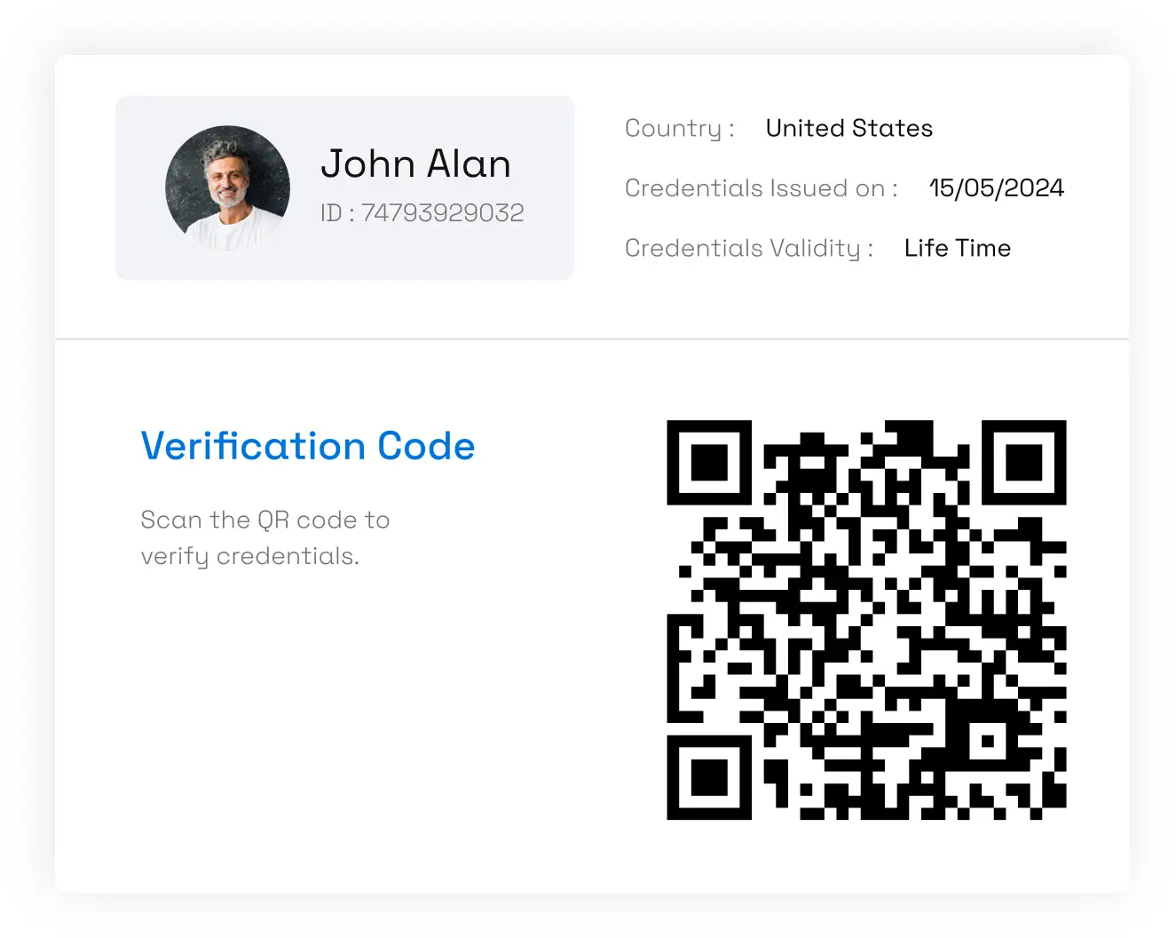Click the QR code top-left finder square
Screen dimensions: 1176x938
[x=709, y=463]
